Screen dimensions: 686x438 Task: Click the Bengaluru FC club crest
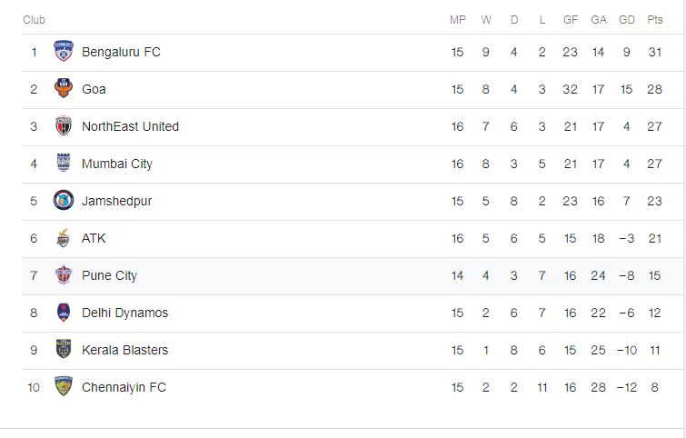point(63,52)
